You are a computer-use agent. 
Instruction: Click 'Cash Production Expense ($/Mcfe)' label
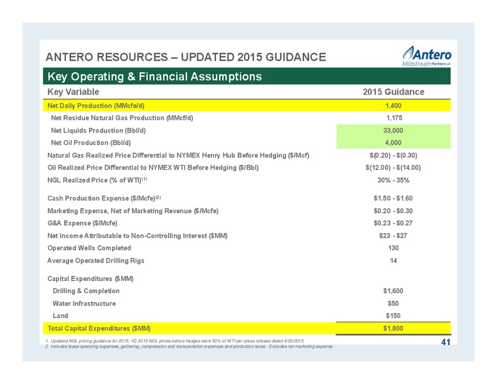coord(104,198)
